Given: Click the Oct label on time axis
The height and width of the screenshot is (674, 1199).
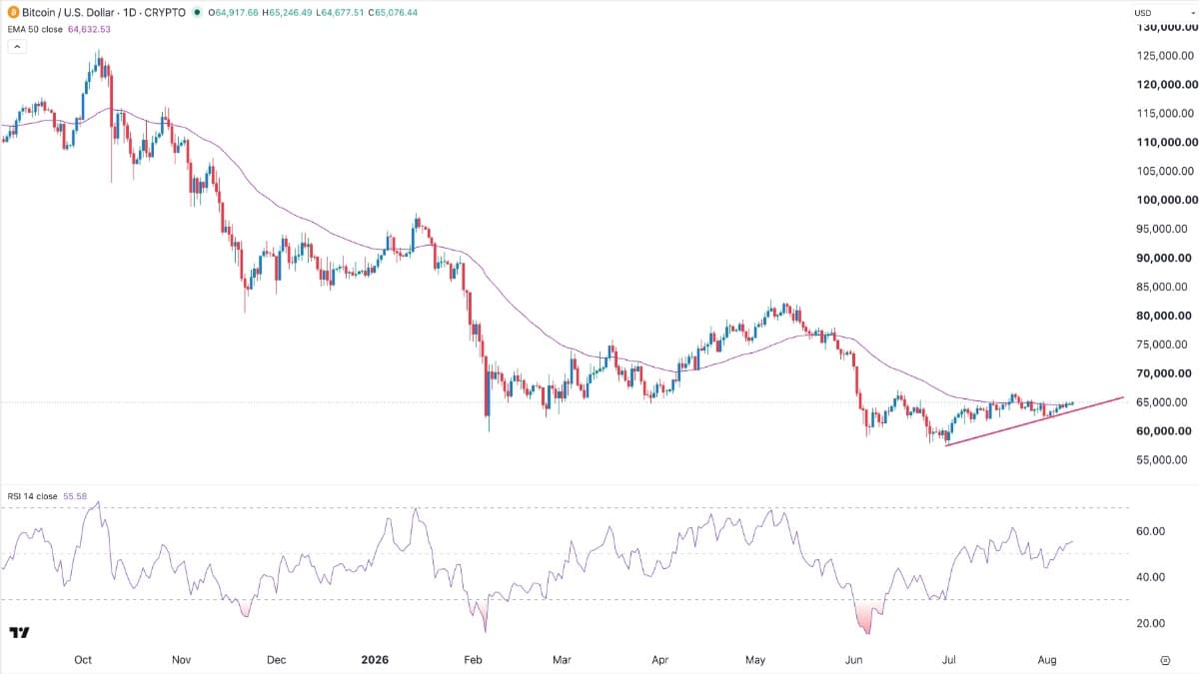Looking at the screenshot, I should pos(84,660).
